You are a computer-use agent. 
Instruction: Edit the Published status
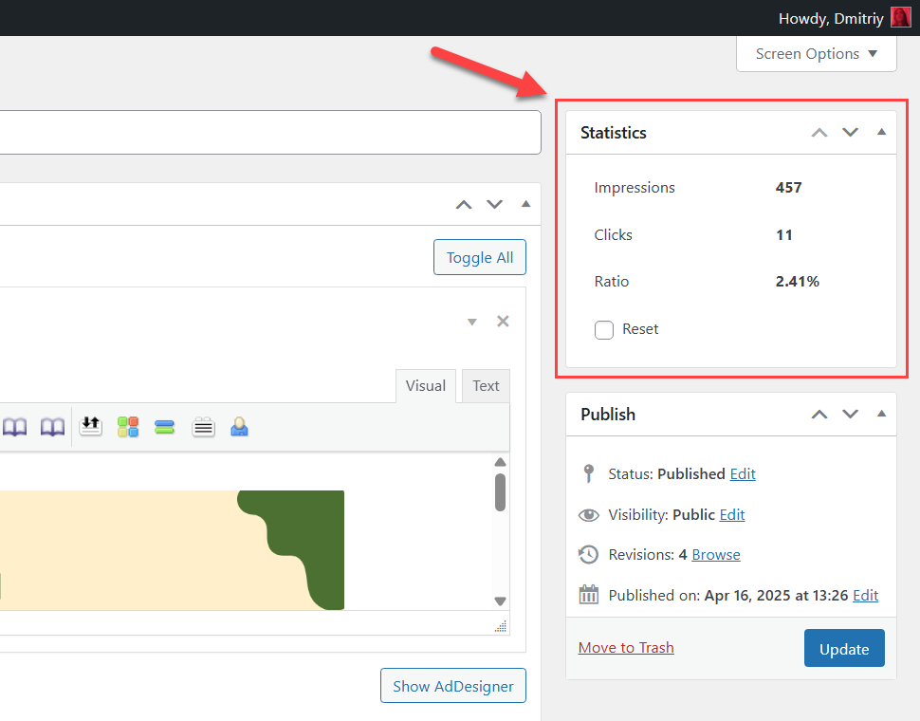743,474
